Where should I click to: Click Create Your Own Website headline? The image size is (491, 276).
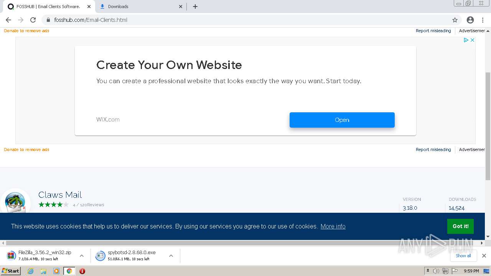point(169,65)
